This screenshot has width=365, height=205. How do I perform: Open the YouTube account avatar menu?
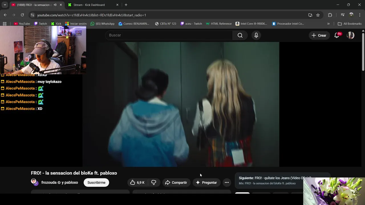[x=350, y=35]
